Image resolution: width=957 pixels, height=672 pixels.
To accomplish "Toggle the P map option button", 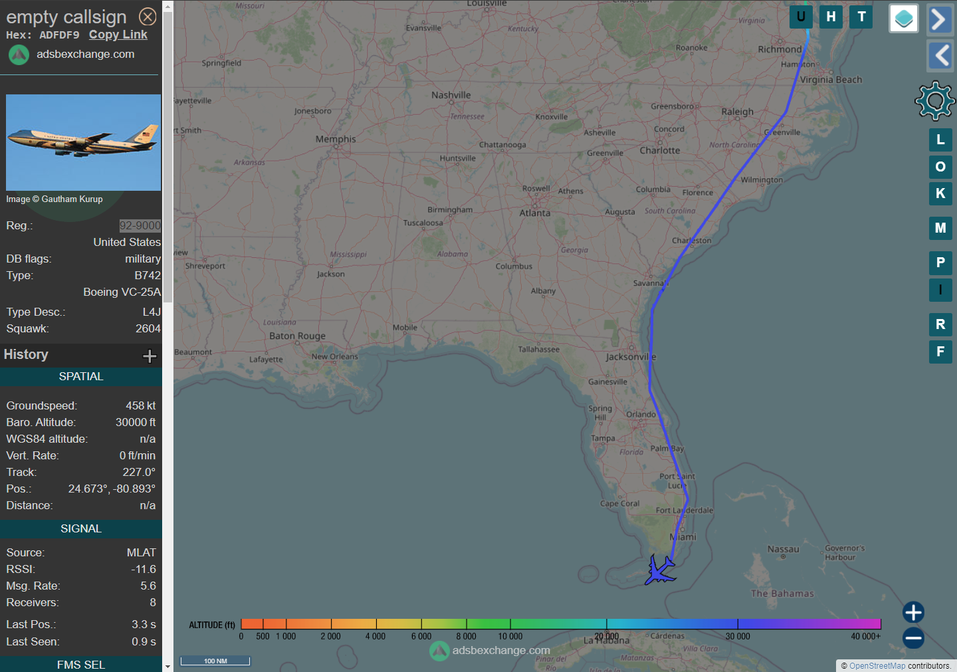I will pos(940,263).
